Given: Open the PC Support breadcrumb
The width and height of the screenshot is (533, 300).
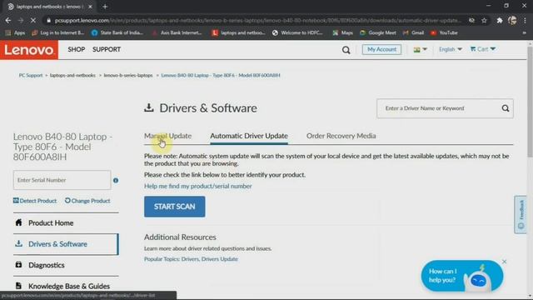Looking at the screenshot, I should coord(31,75).
